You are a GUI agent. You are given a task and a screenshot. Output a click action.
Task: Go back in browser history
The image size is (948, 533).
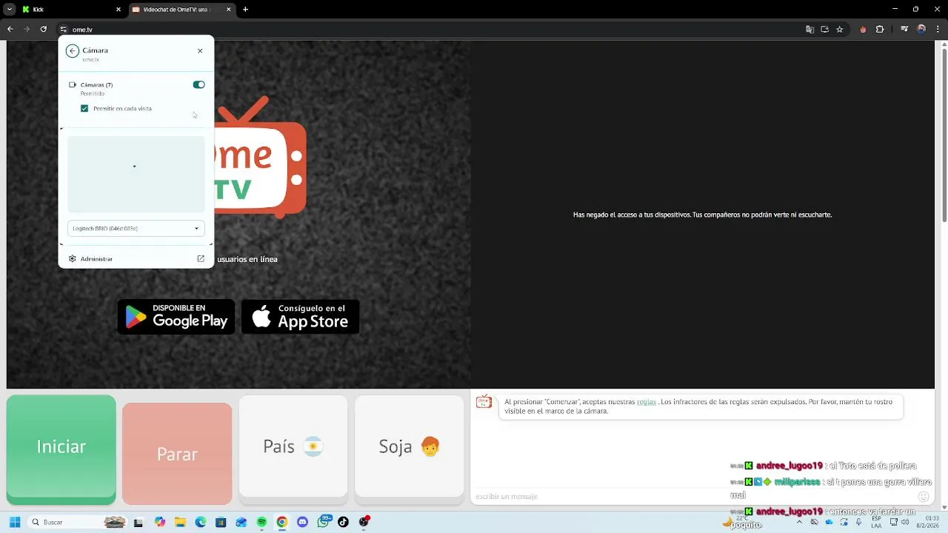[10, 30]
